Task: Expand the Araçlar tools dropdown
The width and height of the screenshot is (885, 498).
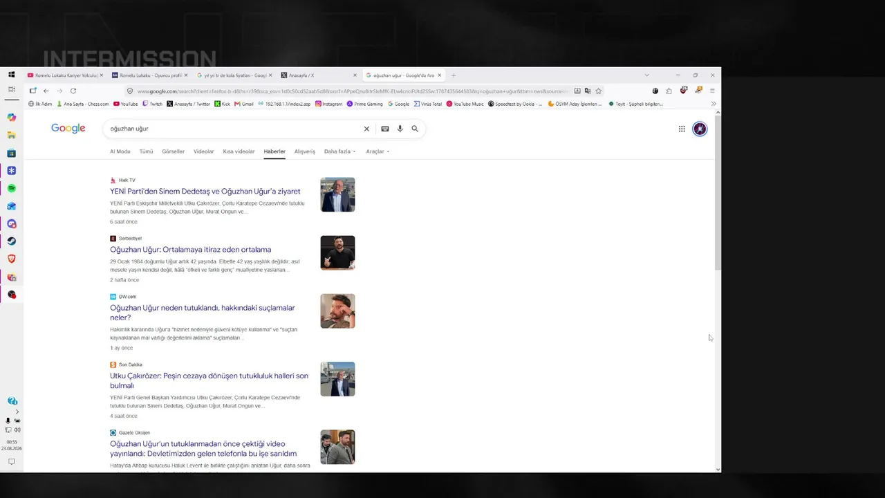Action: [378, 151]
